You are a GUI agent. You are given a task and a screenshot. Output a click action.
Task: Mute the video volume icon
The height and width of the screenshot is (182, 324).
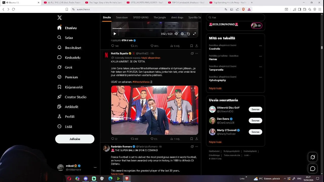[x=176, y=34]
